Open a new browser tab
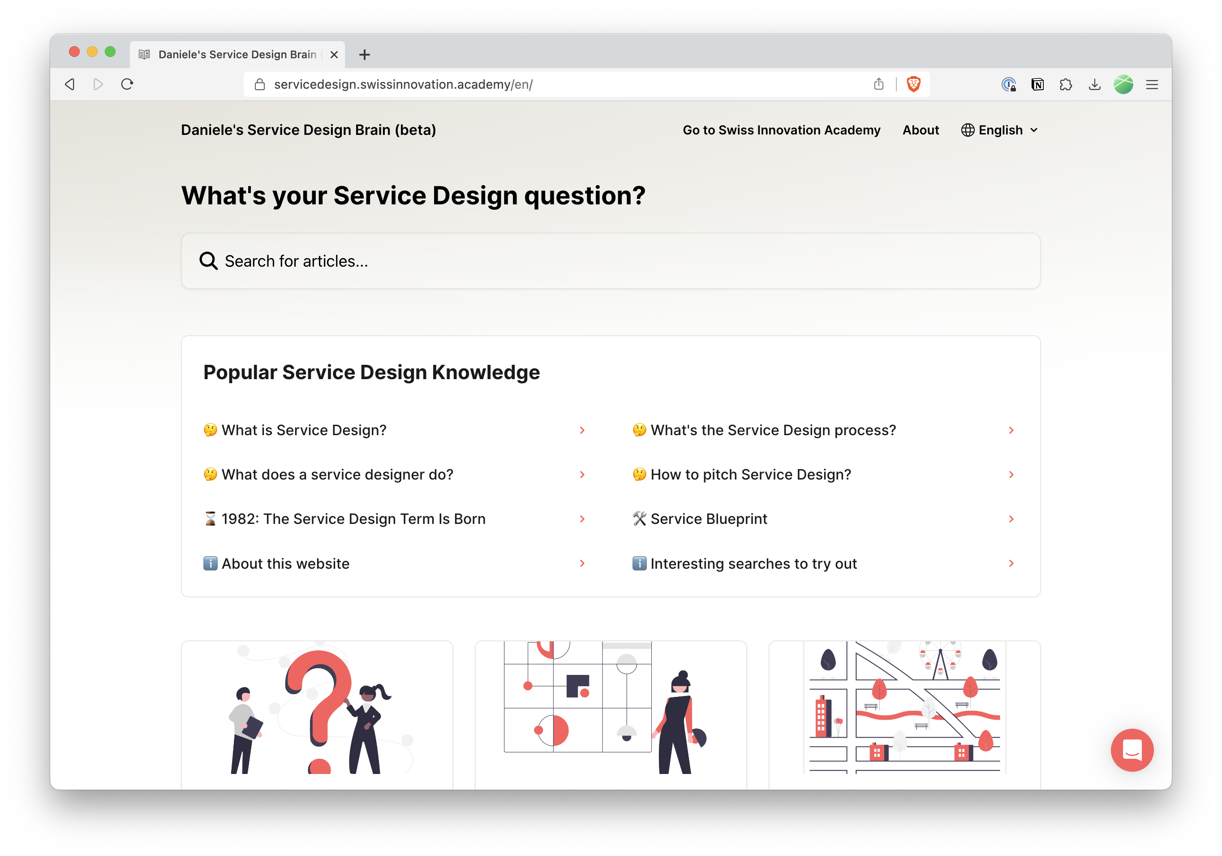This screenshot has height=856, width=1222. tap(364, 54)
